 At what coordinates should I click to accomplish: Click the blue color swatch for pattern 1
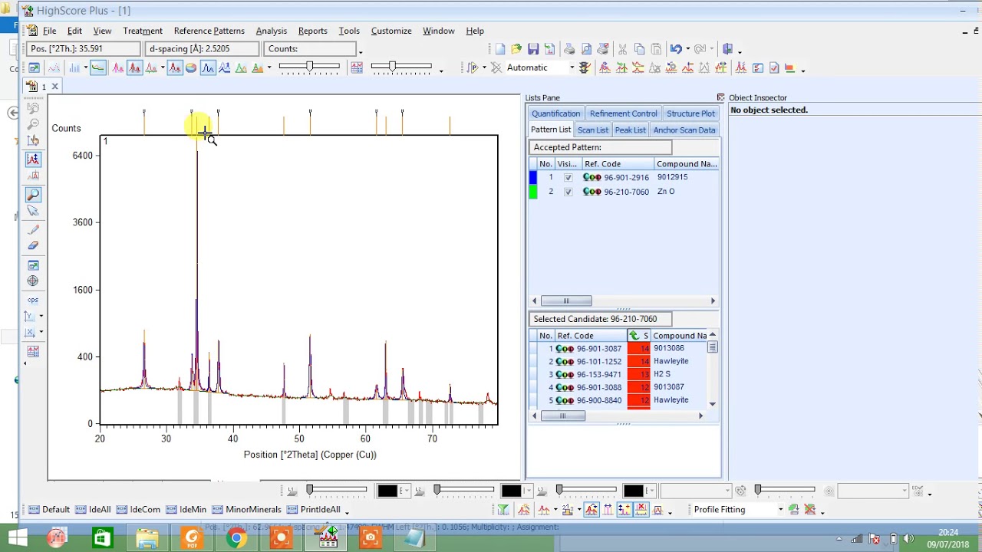[x=533, y=177]
